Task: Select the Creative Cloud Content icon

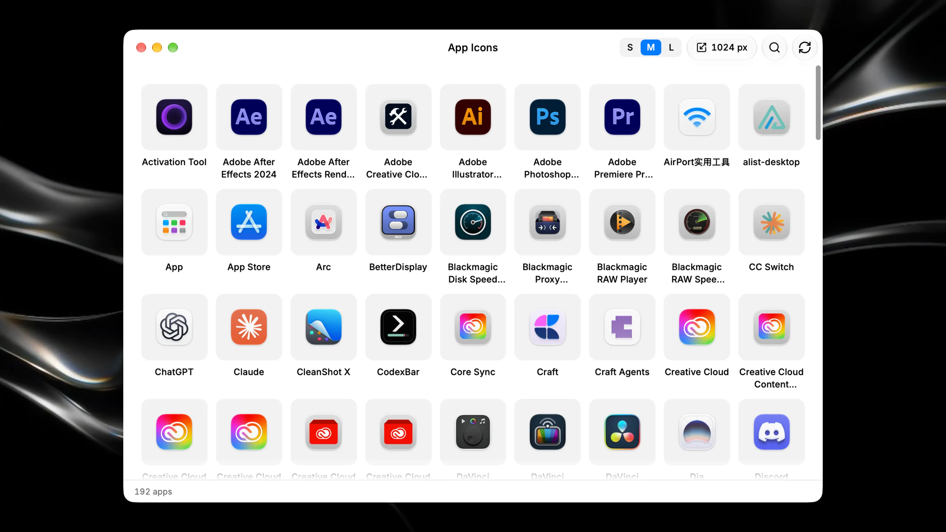Action: point(771,327)
